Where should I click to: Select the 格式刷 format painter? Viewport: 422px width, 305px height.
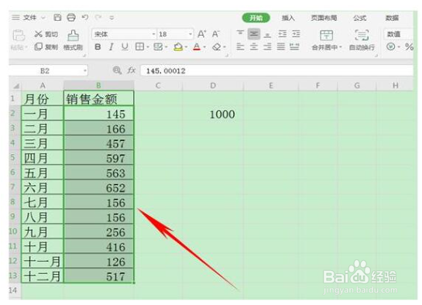coord(73,40)
